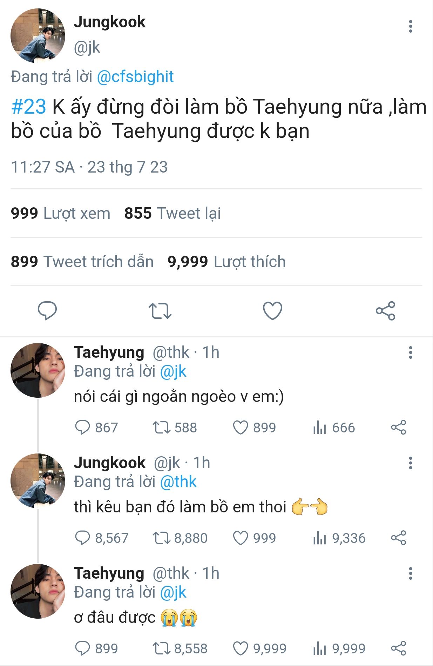Open Jungkook's profile picture in the main tweet
This screenshot has height=666, width=433.
(x=38, y=36)
